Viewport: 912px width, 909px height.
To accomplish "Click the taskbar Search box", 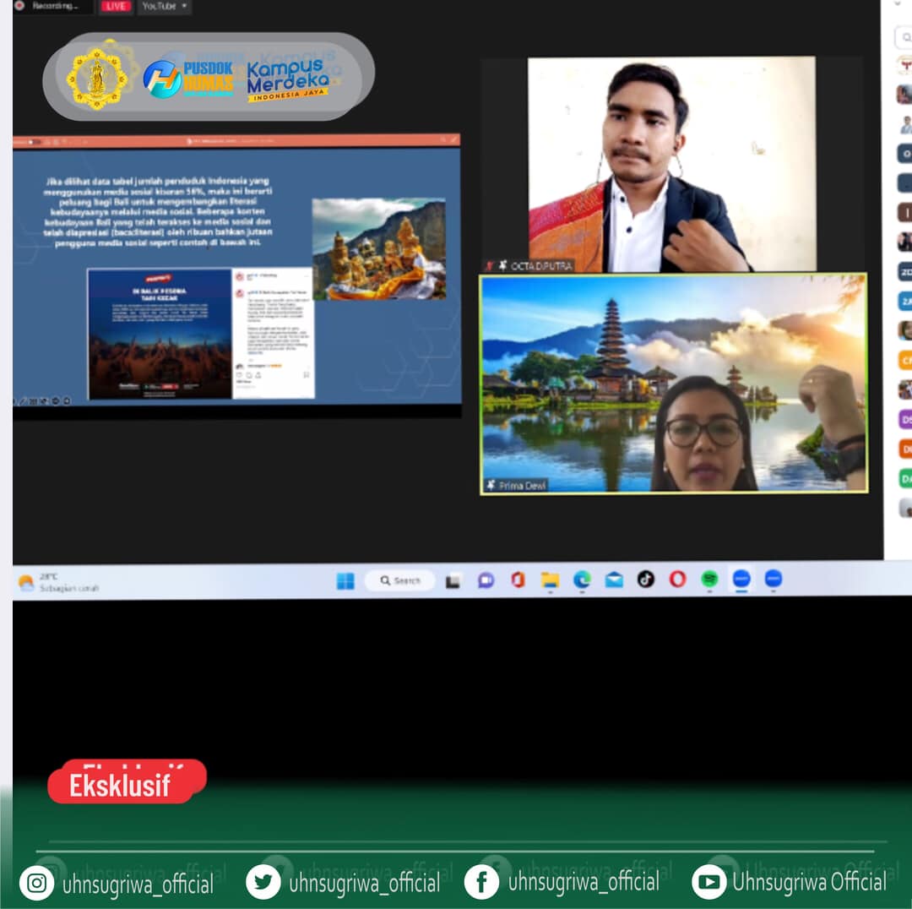I will pos(400,580).
